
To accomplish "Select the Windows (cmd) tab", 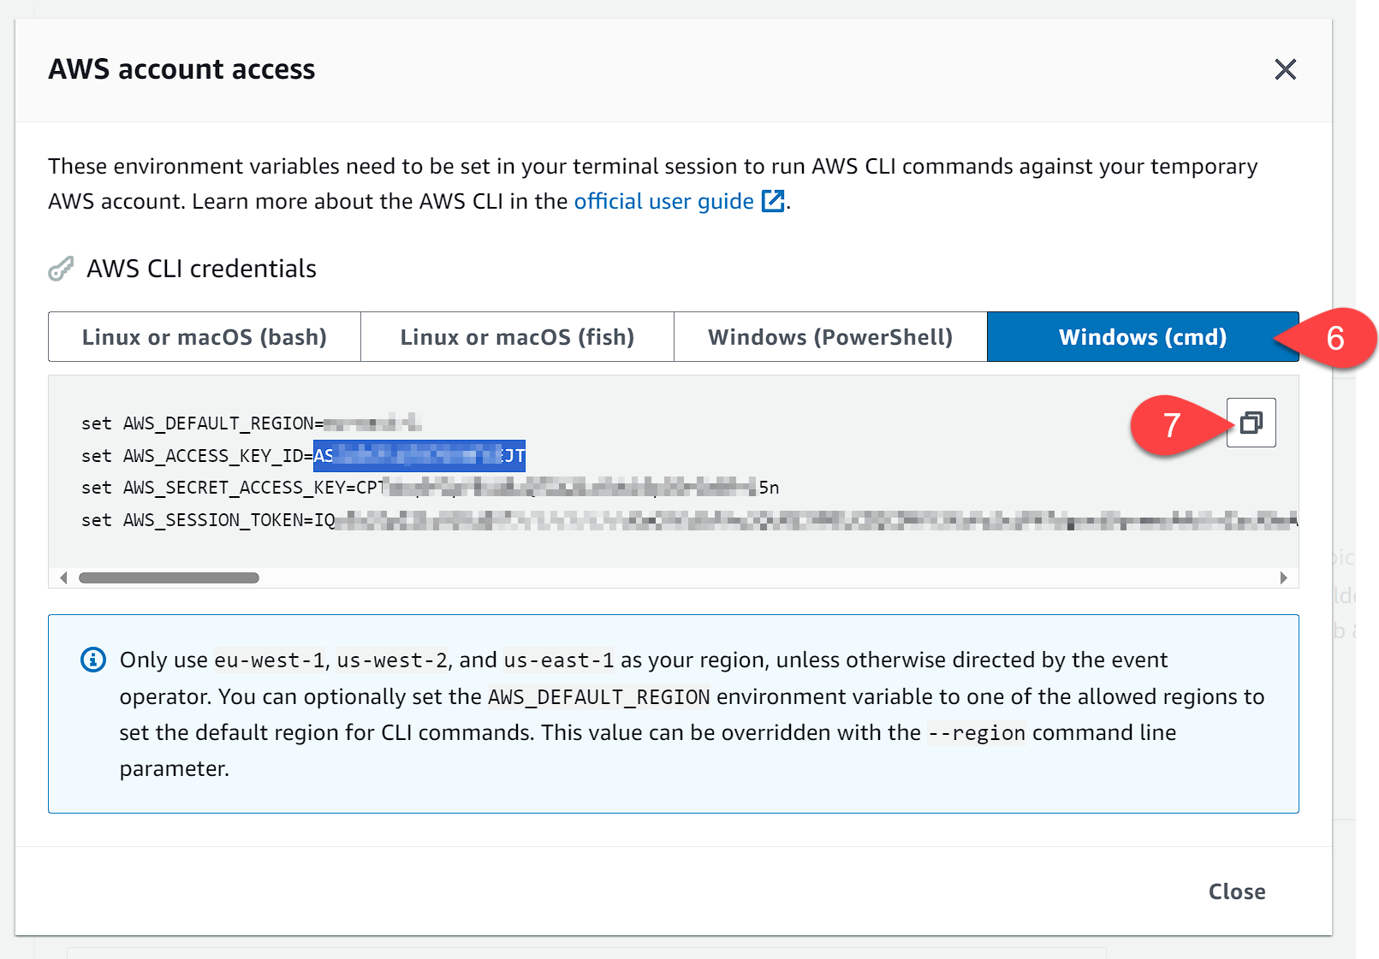I will (1143, 337).
